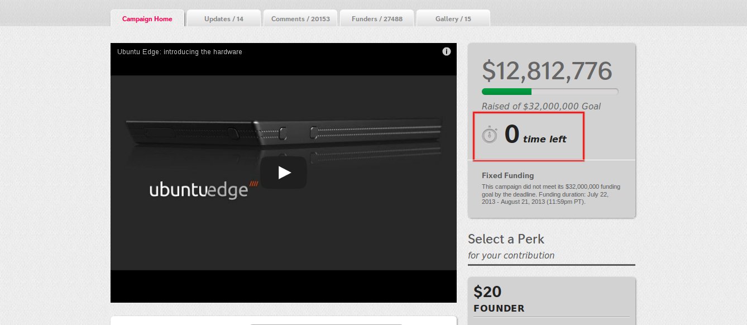View the Funders / 27488 tab
The height and width of the screenshot is (325, 747).
click(377, 18)
